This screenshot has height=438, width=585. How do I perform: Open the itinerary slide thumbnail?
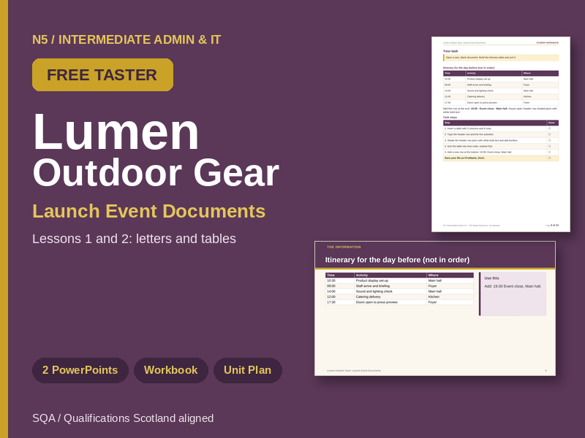(x=435, y=308)
